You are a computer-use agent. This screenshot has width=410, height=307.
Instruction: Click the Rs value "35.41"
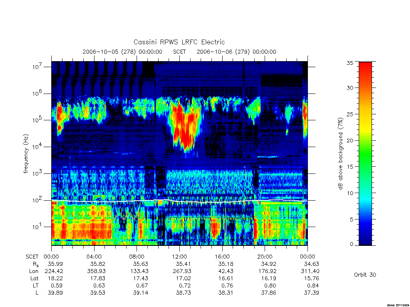click(x=183, y=264)
